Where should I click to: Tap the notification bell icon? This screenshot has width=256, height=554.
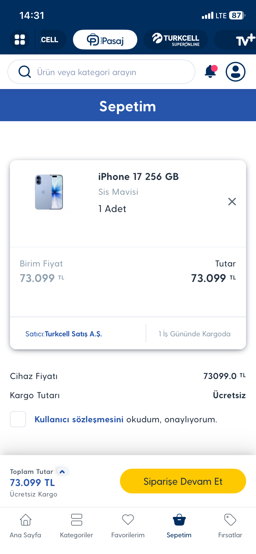tap(211, 72)
